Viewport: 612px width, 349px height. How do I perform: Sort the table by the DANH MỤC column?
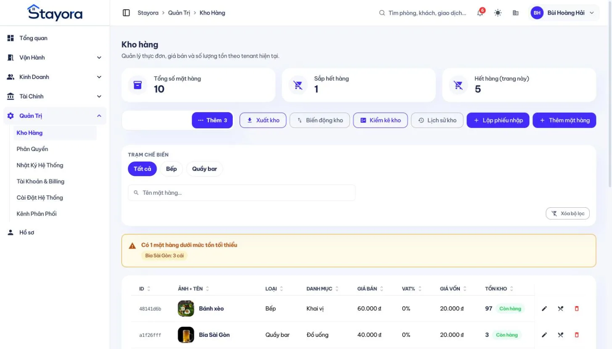pos(322,289)
